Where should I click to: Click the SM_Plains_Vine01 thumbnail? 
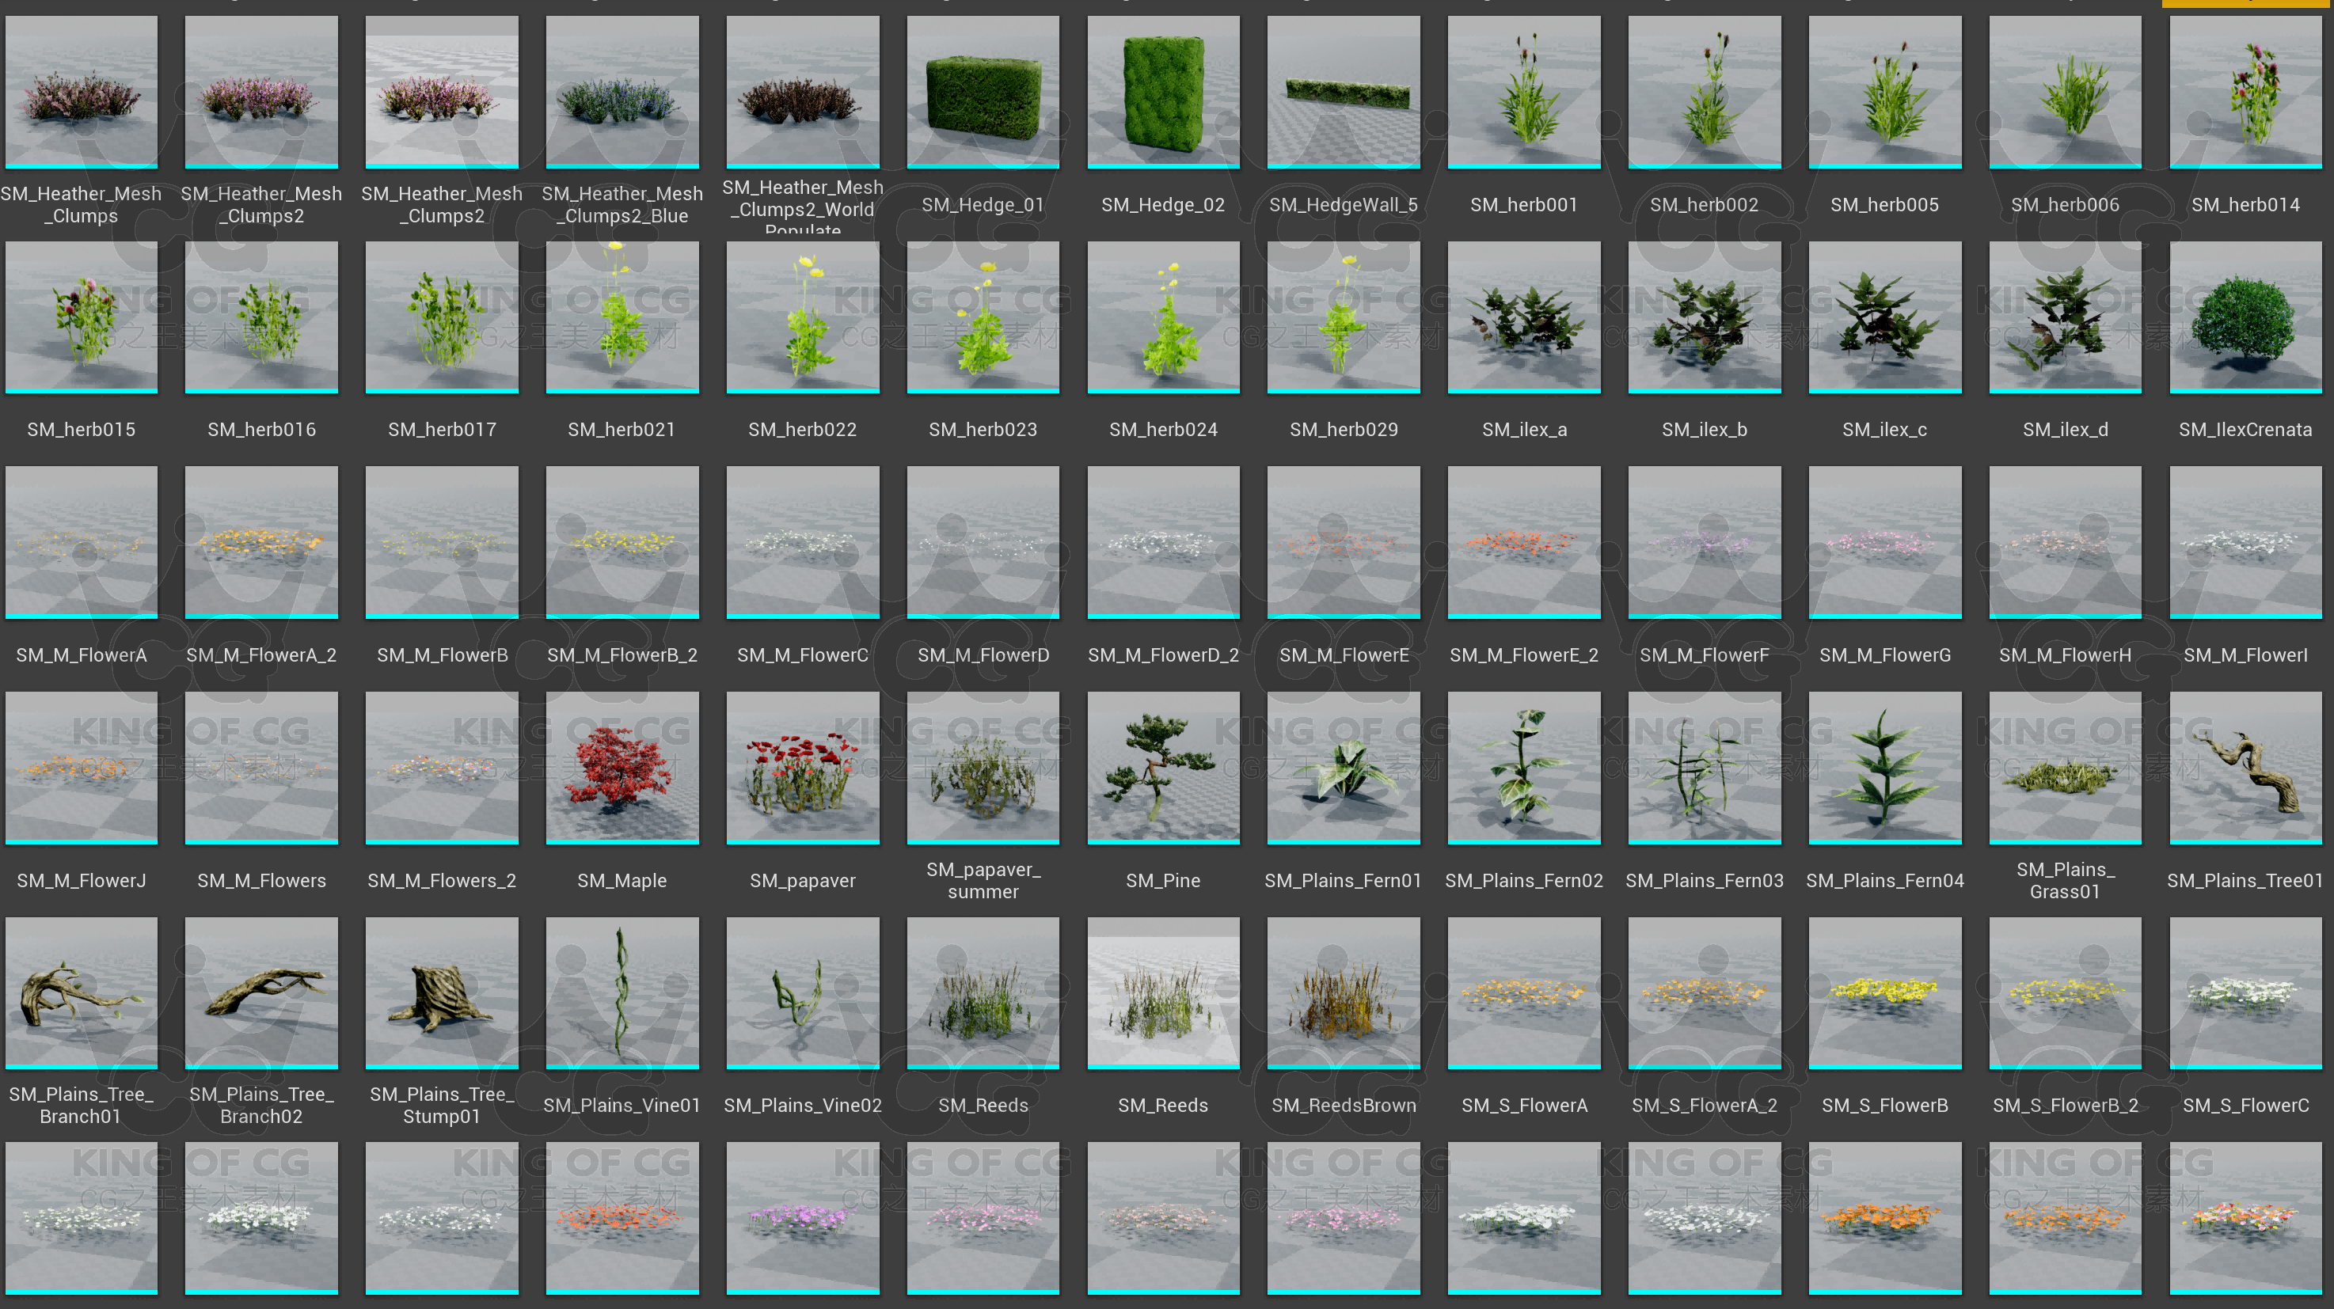[x=622, y=992]
